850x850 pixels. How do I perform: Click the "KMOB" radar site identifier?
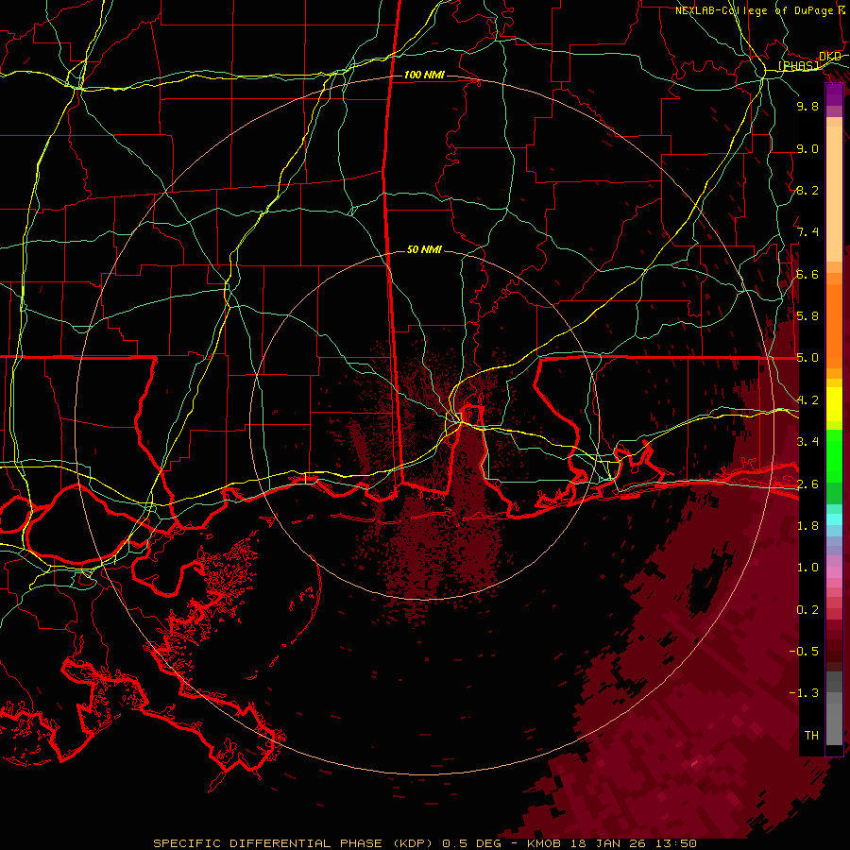544,843
